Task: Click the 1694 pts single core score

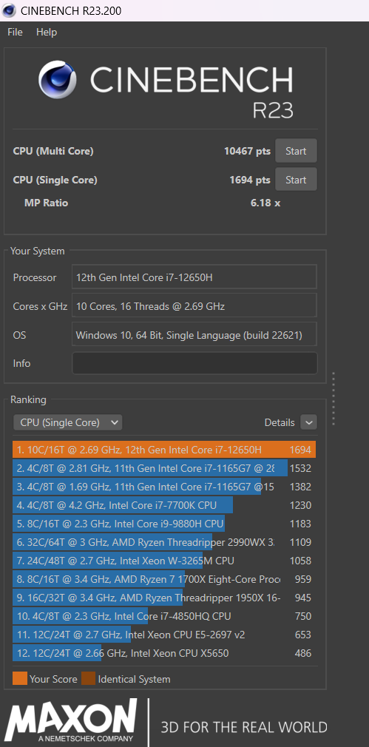Action: click(250, 180)
